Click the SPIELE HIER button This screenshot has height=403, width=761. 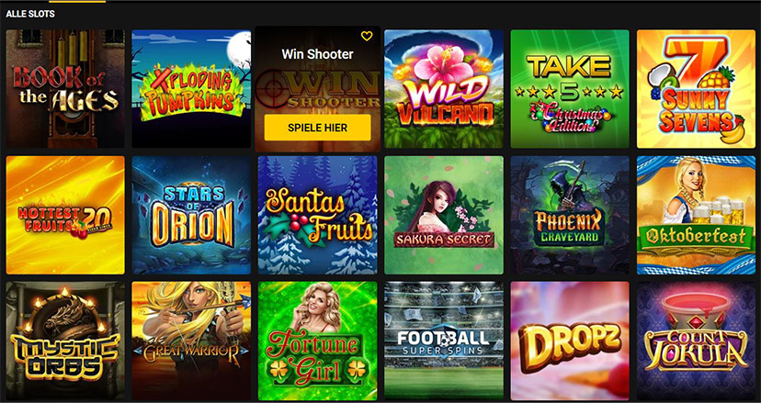click(x=317, y=128)
